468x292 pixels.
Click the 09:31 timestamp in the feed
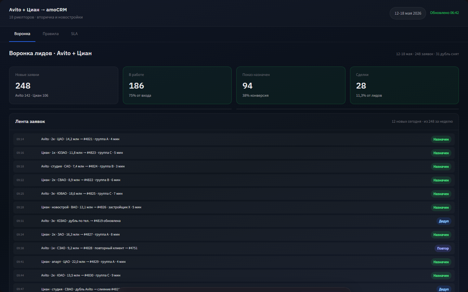click(20, 221)
